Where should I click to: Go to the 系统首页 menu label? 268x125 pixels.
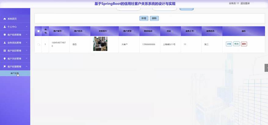point(12,19)
